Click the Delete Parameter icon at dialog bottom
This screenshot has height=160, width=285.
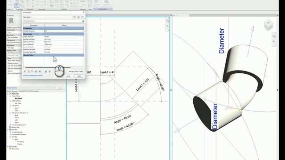33,72
